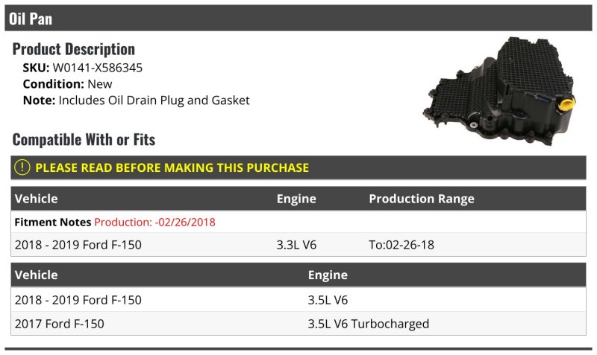Image resolution: width=597 pixels, height=355 pixels.
Task: Select the 2018 - 2019 F-150 3.5L V6 row
Action: pos(298,300)
